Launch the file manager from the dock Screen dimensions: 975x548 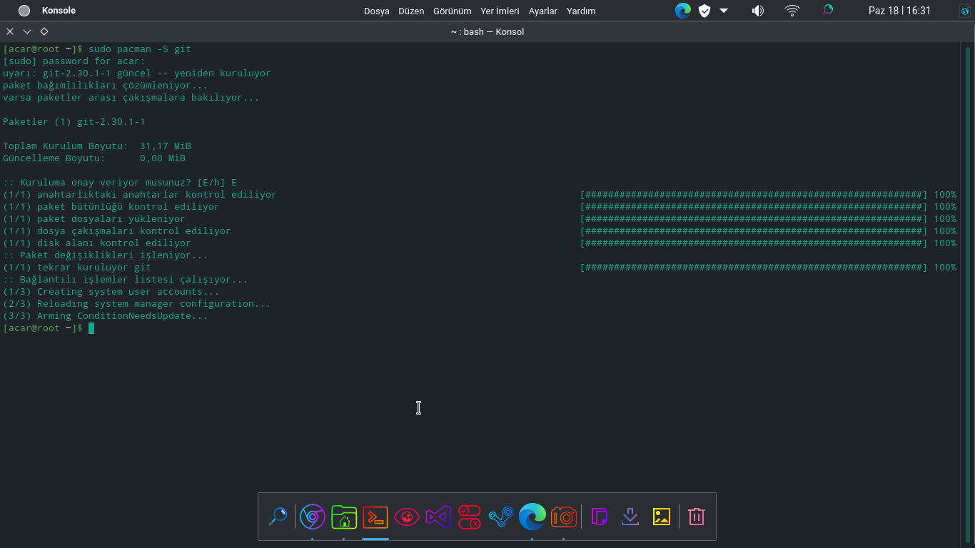pyautogui.click(x=344, y=517)
